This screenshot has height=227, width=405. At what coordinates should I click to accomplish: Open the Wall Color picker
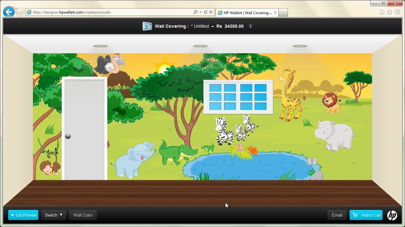[x=83, y=215]
